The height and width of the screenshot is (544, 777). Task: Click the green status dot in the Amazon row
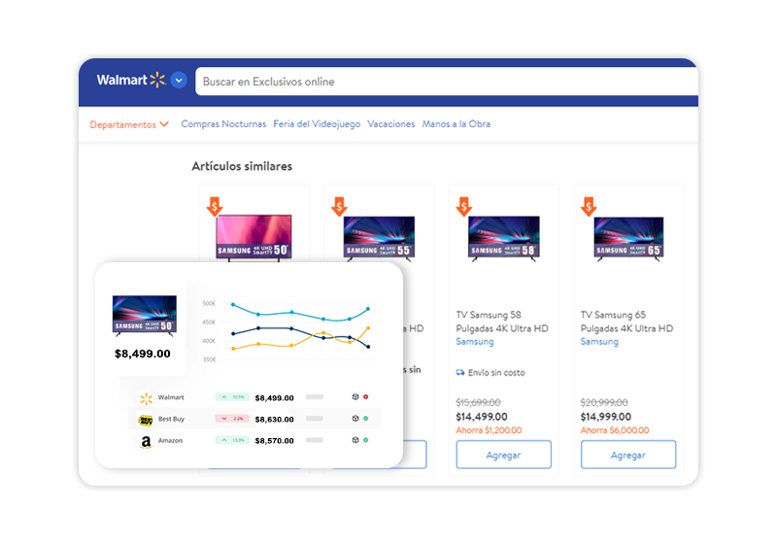(366, 440)
